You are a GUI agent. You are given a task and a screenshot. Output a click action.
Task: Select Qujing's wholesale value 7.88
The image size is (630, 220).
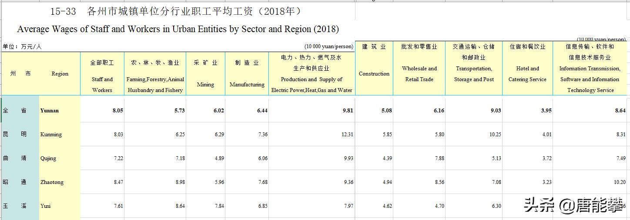439,158
